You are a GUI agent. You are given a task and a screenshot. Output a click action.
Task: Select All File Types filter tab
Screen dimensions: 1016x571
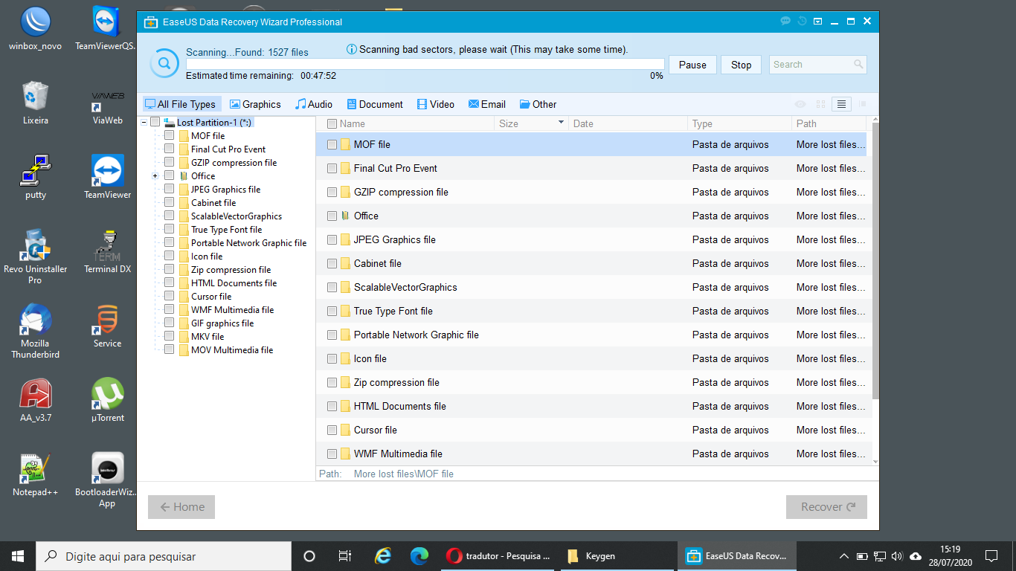[181, 105]
